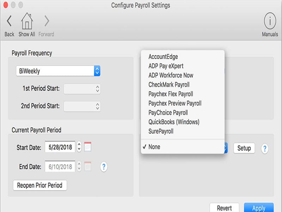Click the Setup button
This screenshot has width=282, height=212.
(244, 148)
